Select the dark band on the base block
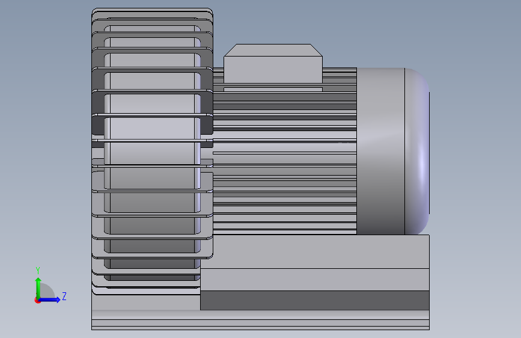Viewport: 521px width, 338px height. (x=315, y=300)
